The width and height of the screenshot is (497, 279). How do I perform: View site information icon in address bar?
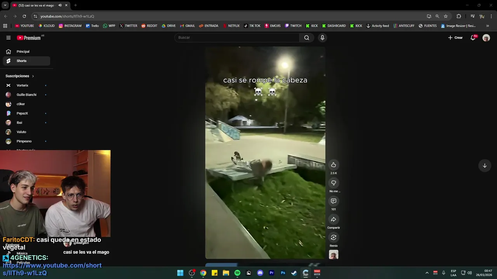[x=35, y=16]
